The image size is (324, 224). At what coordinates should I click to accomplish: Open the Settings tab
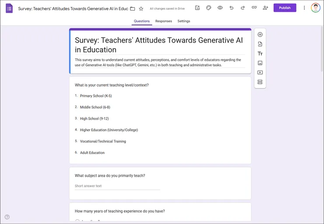tap(184, 21)
